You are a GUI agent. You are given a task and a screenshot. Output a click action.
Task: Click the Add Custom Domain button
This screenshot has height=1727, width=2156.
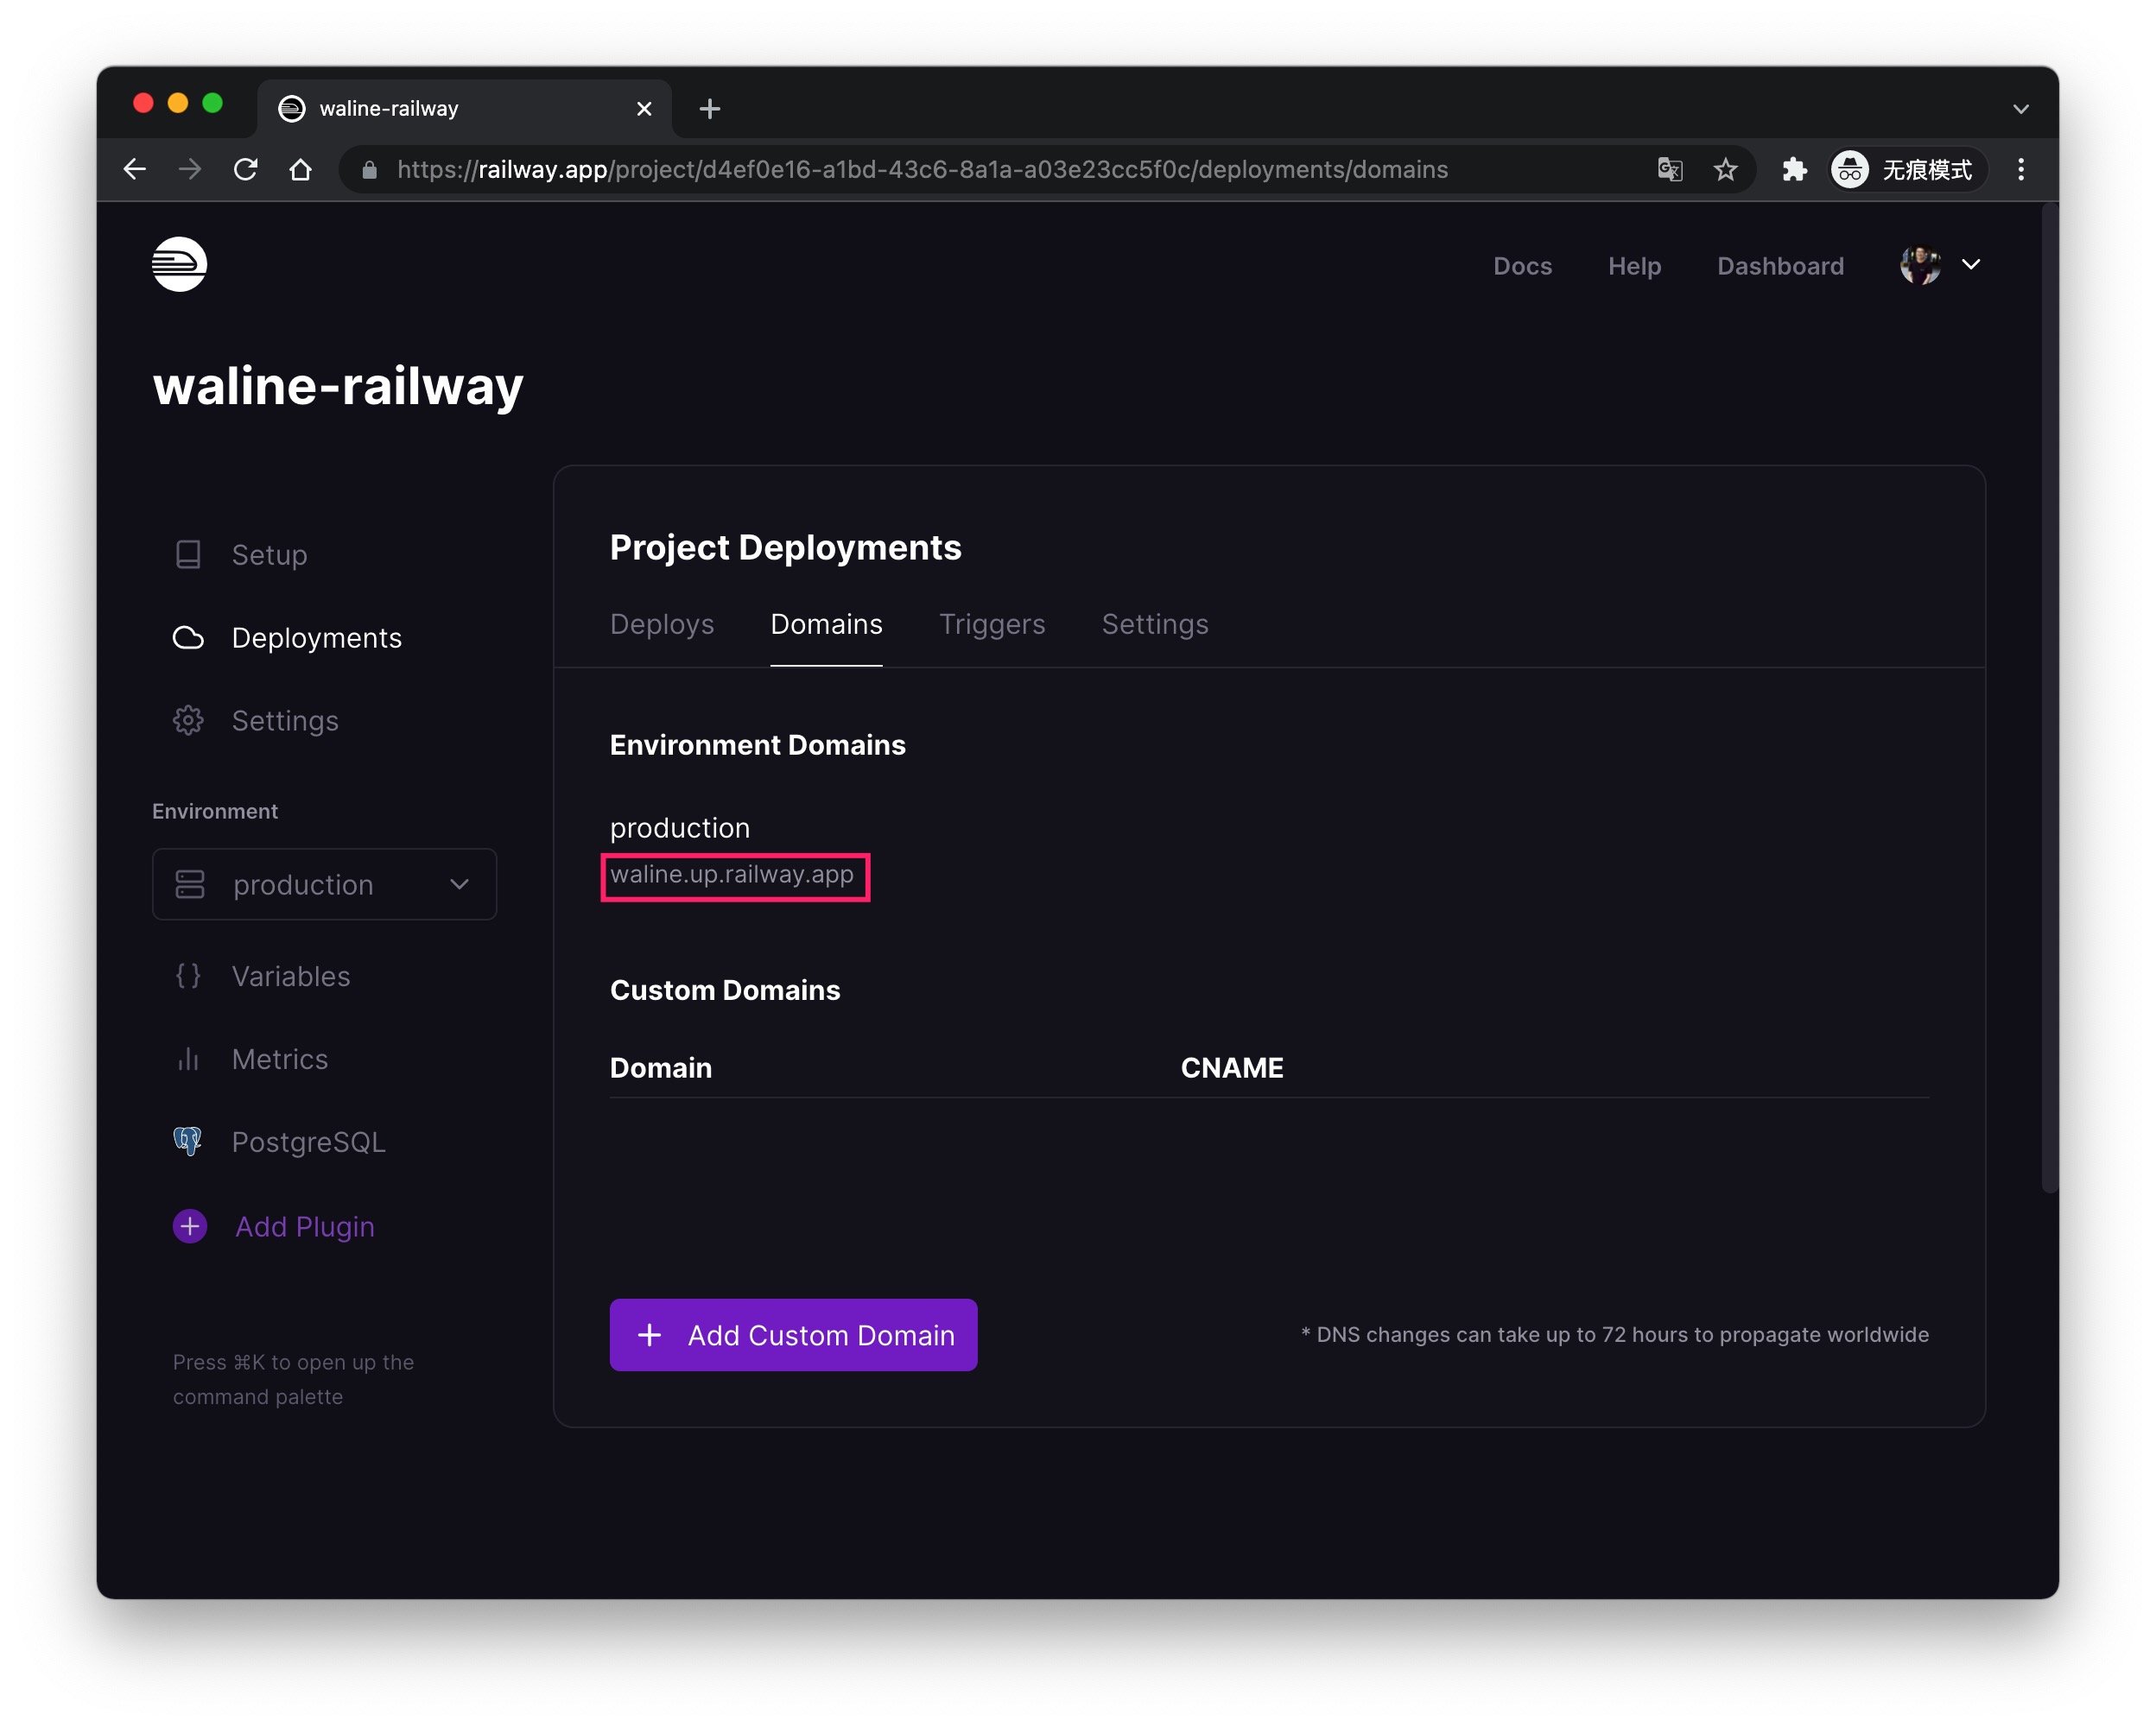click(793, 1335)
